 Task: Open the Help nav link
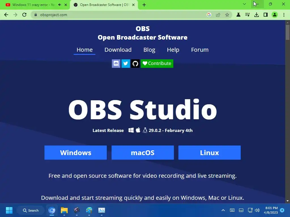(x=173, y=50)
